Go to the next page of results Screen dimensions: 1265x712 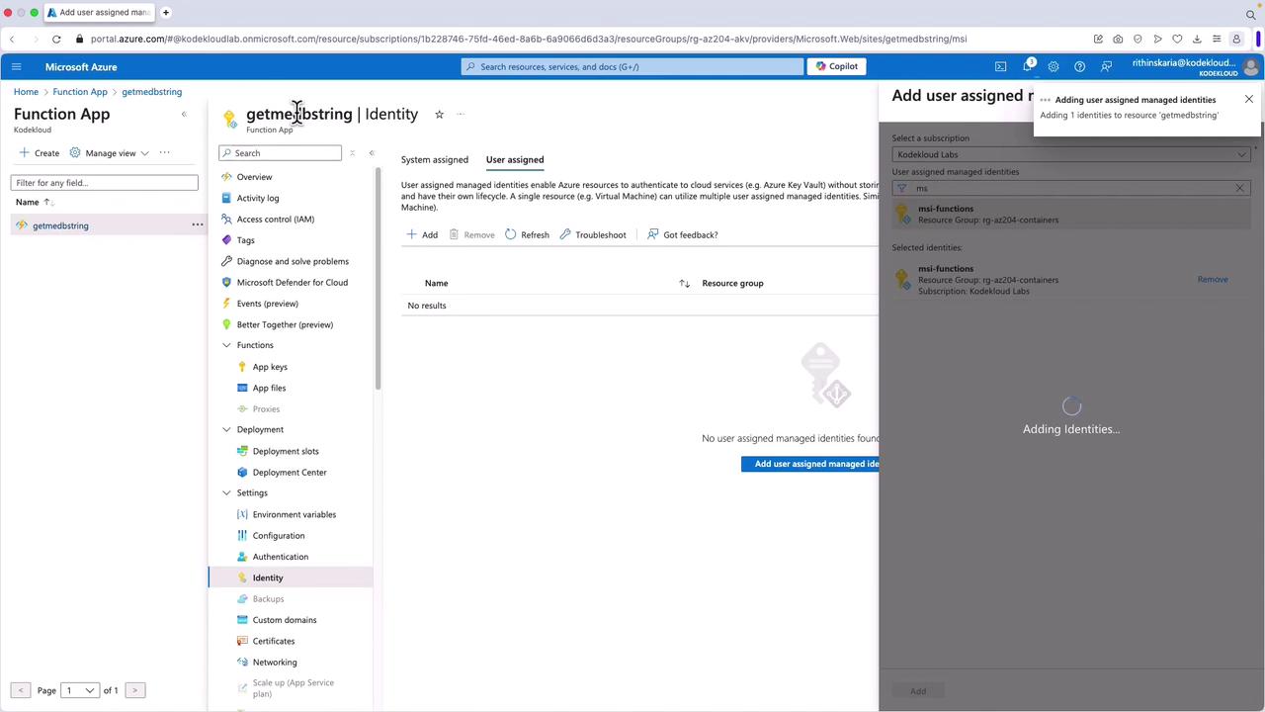(134, 690)
